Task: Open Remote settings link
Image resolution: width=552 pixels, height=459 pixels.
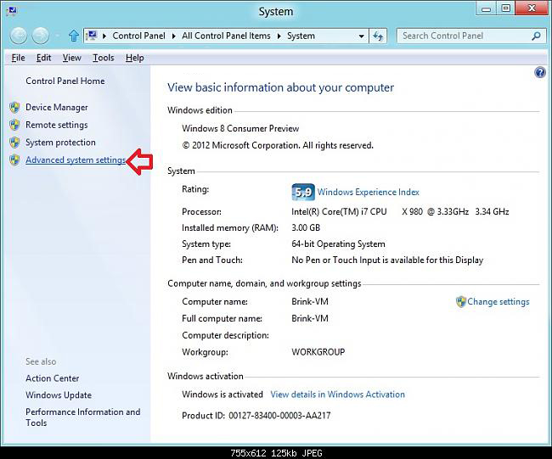Action: 57,125
